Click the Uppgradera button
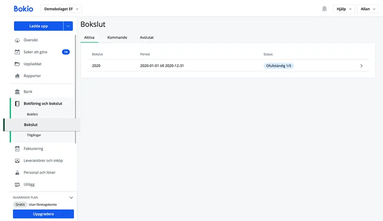The height and width of the screenshot is (221, 383). pyautogui.click(x=43, y=214)
